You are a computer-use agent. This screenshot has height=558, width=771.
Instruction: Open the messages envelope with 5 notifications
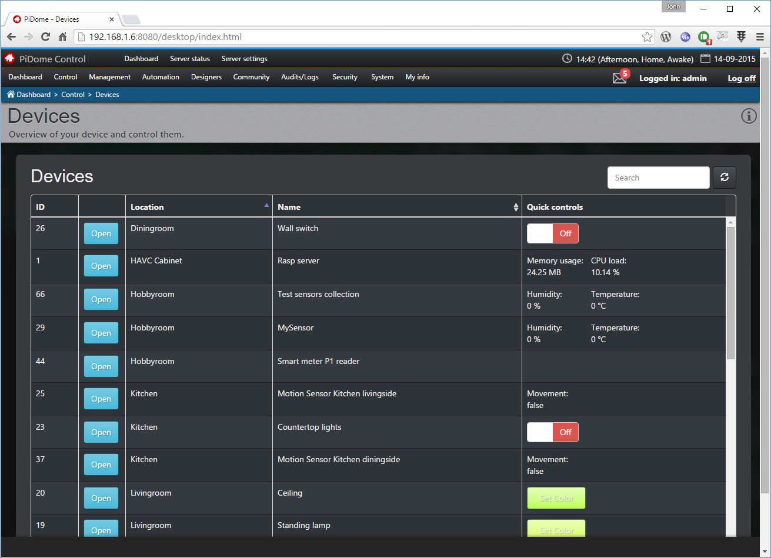tap(620, 78)
